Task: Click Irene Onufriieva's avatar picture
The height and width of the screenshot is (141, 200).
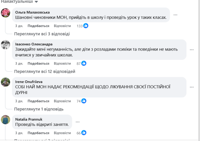Action: (x=5, y=82)
